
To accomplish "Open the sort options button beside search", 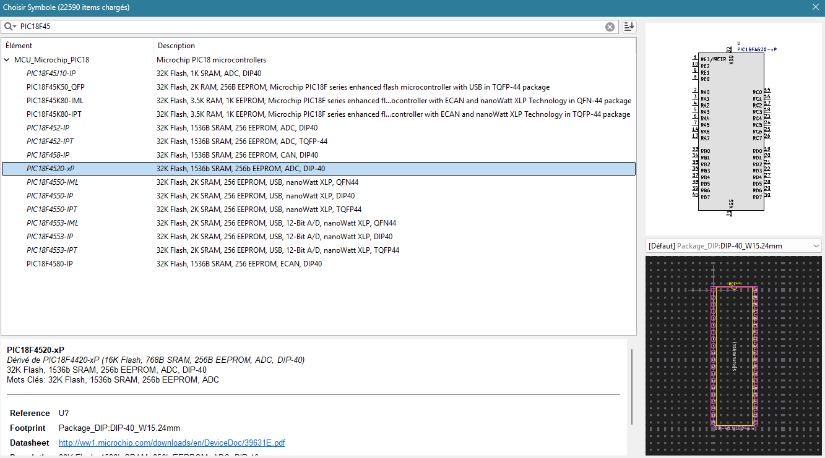I will (x=629, y=27).
